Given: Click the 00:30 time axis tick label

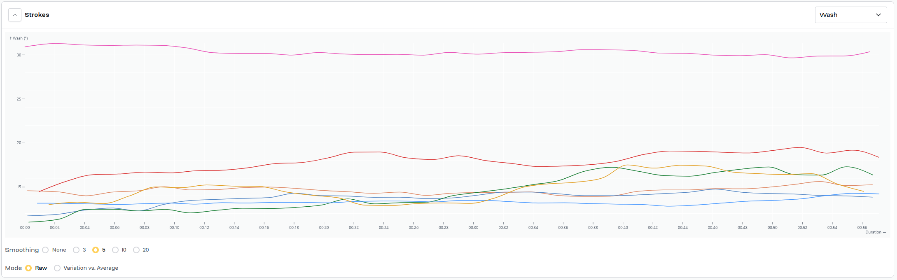Looking at the screenshot, I should coord(473,228).
